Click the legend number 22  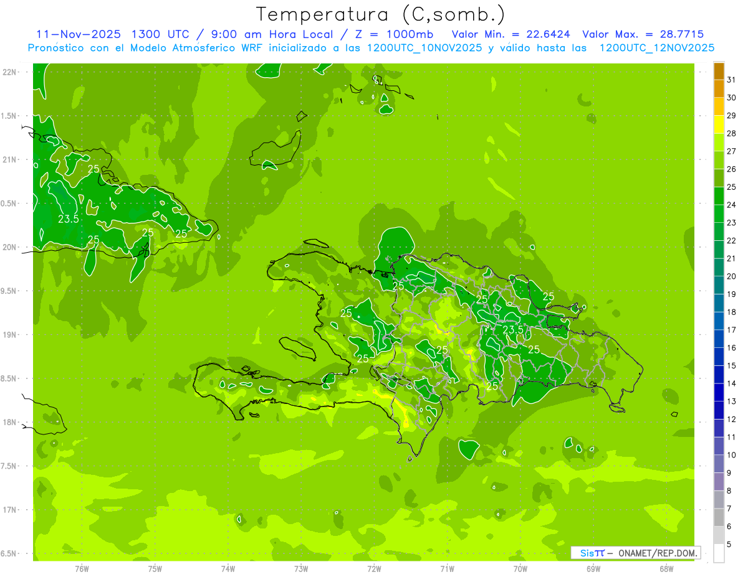pos(731,241)
